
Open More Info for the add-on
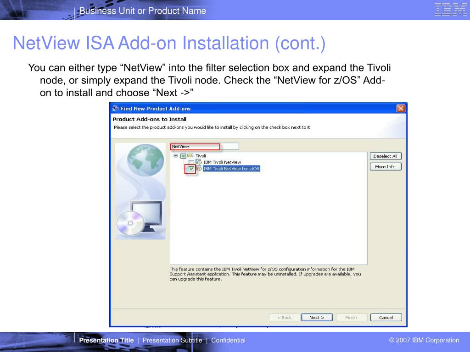(x=386, y=167)
